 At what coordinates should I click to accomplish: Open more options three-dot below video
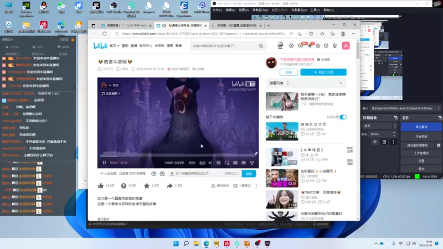tap(256, 185)
